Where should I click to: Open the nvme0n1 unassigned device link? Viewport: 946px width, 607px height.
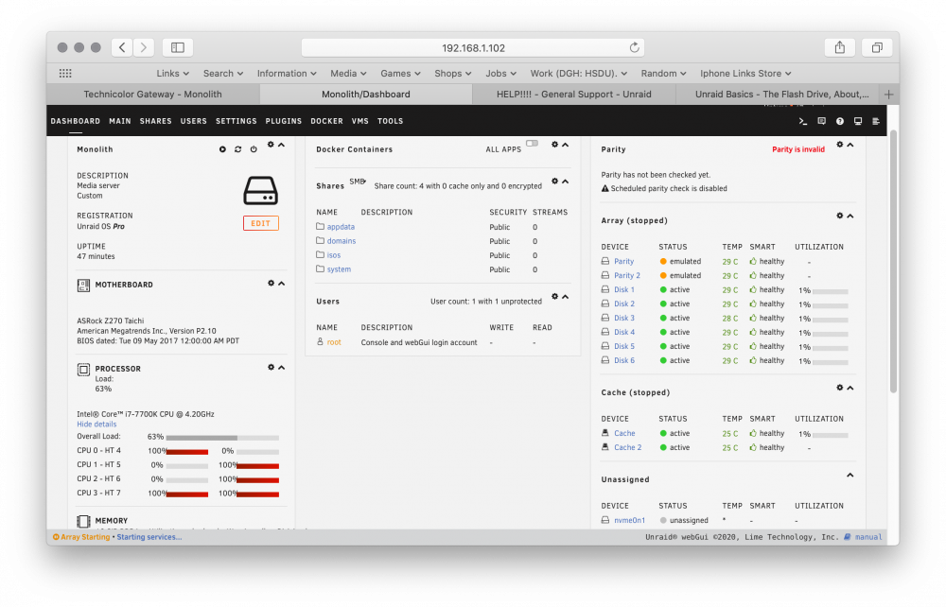pyautogui.click(x=629, y=520)
